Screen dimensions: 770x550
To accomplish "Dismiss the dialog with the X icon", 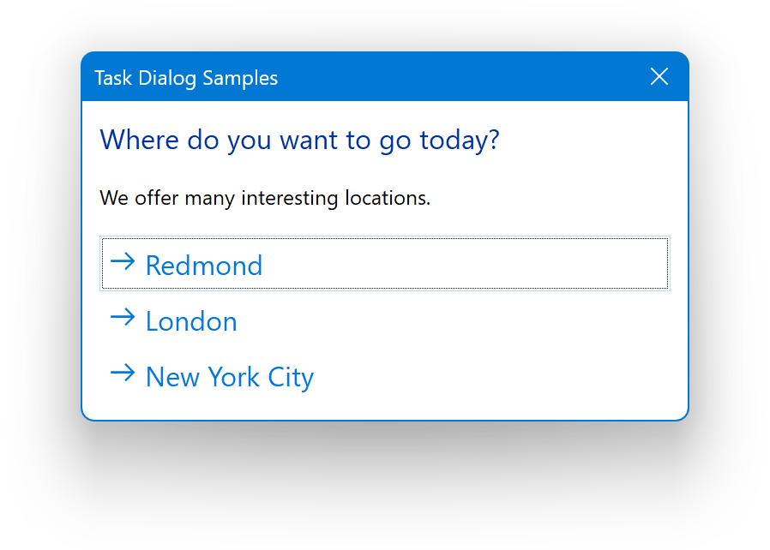I will (x=659, y=77).
